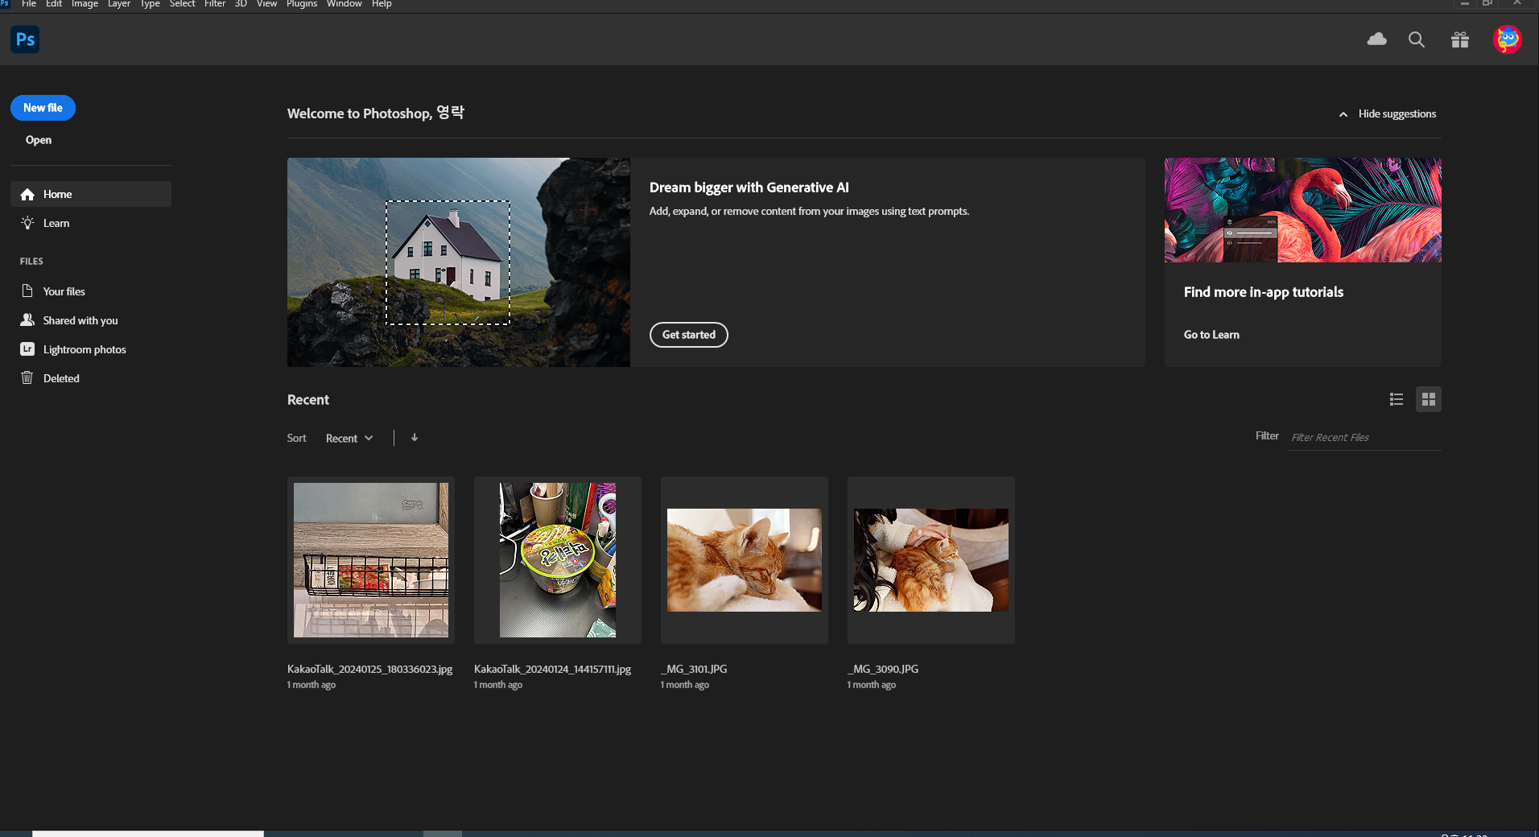
Task: Open the Shared with you label
Action: (x=80, y=320)
